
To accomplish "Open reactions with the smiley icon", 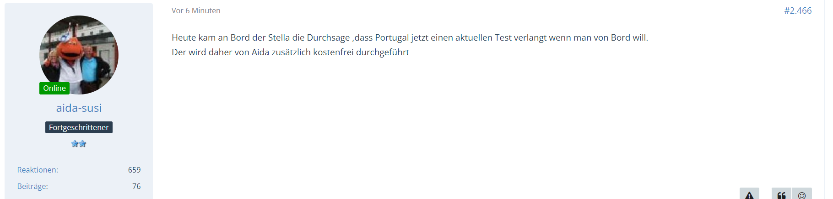I will click(802, 194).
